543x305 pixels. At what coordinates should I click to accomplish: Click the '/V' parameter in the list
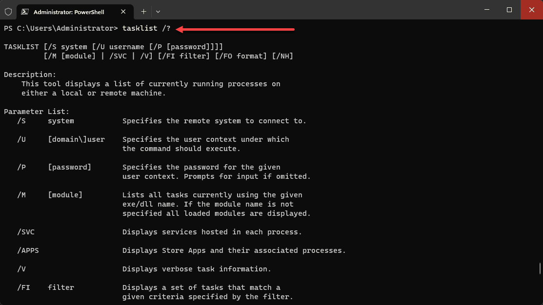(21, 269)
